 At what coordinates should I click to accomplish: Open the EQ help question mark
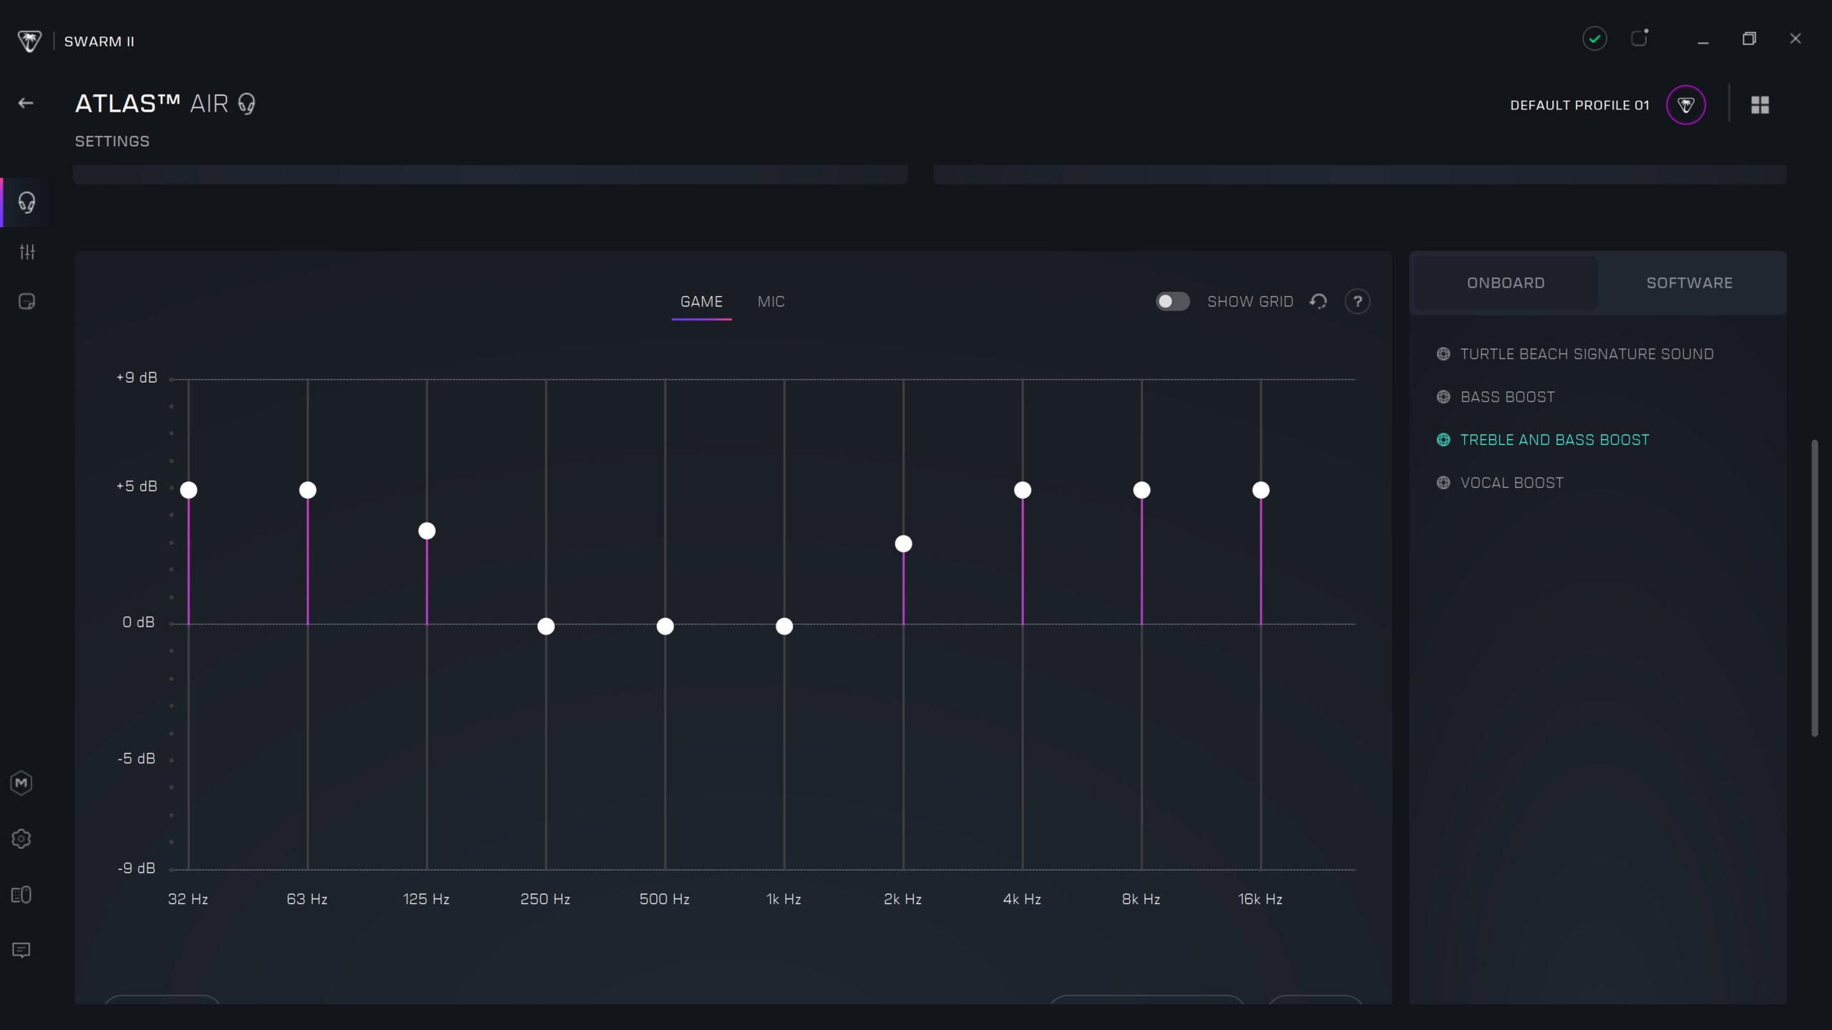[x=1358, y=301]
